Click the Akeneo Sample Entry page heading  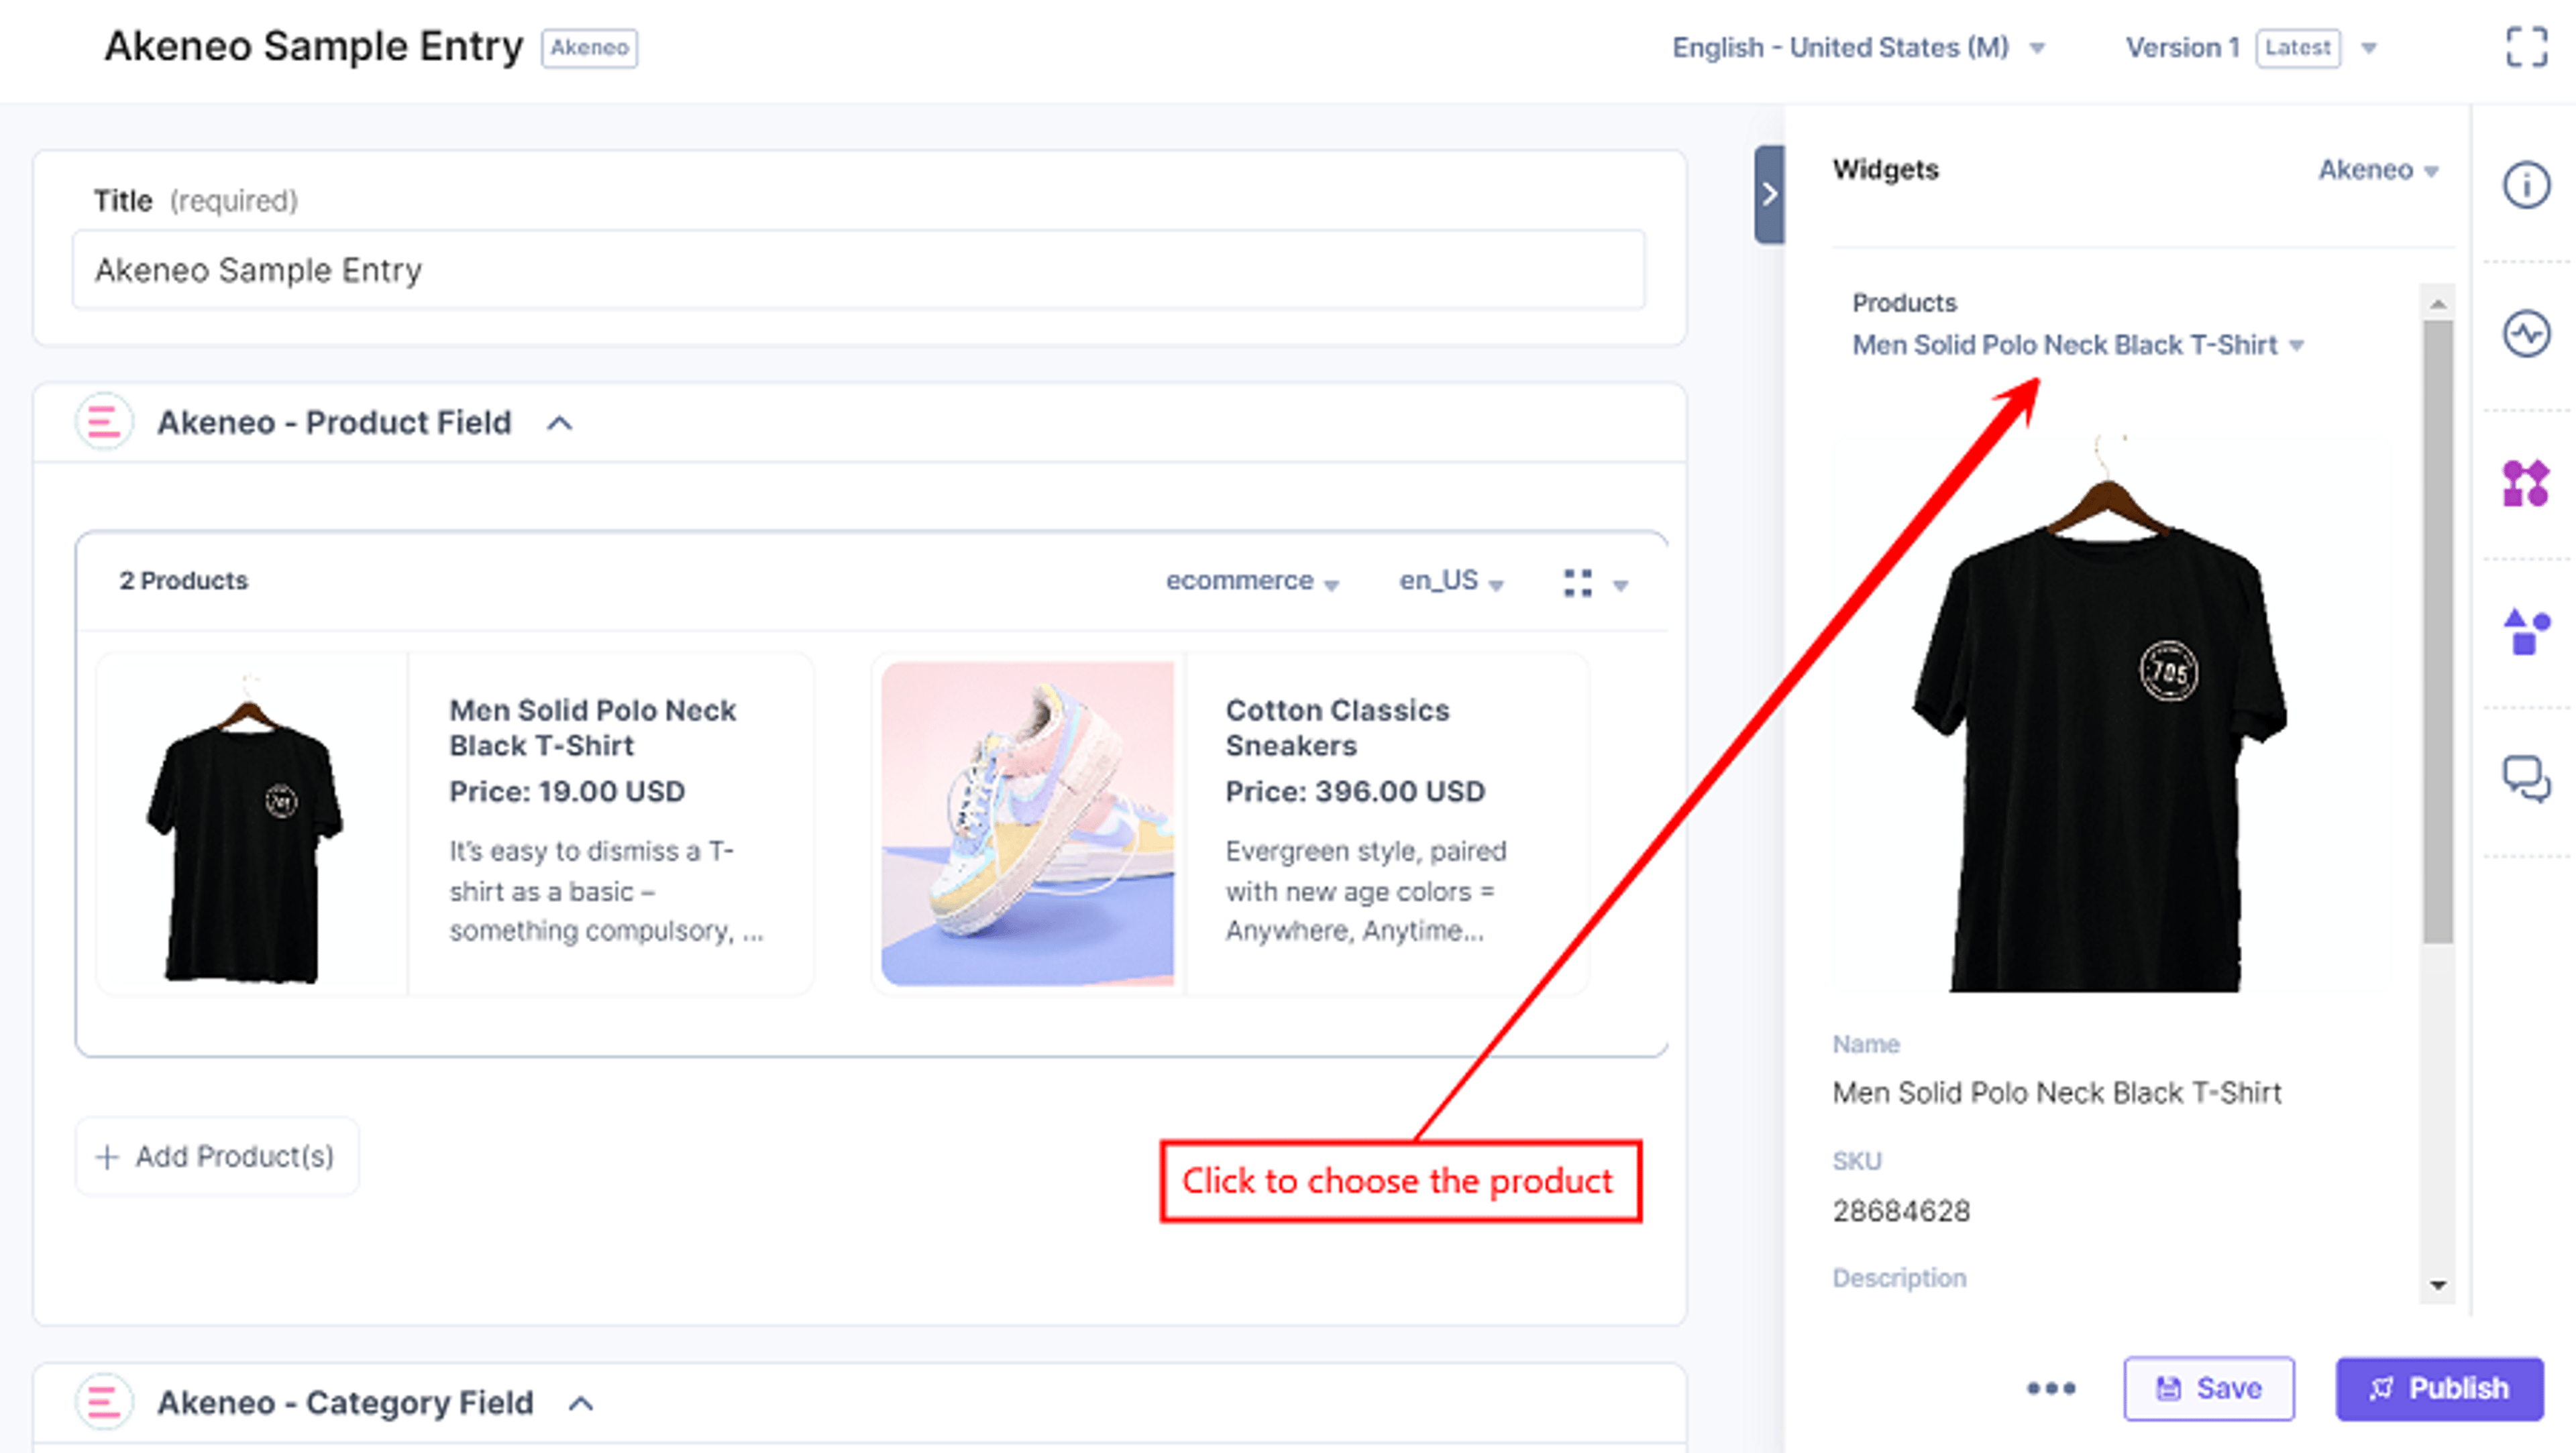click(x=314, y=47)
